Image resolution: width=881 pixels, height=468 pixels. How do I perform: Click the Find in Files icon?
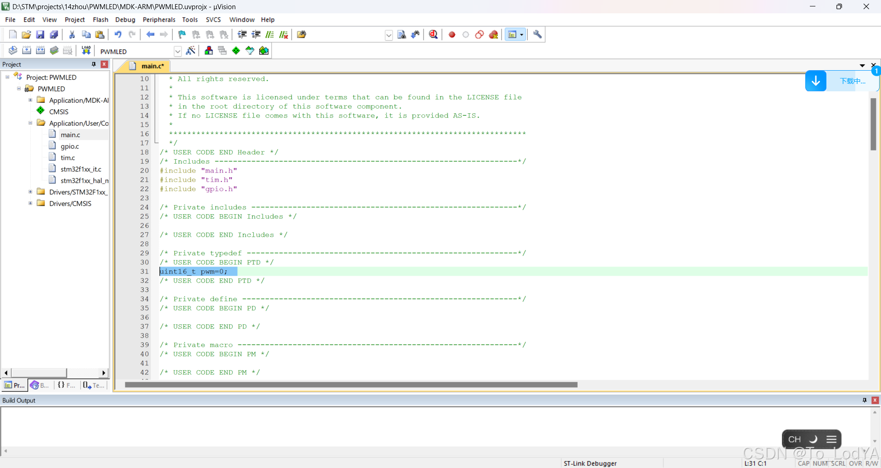301,34
